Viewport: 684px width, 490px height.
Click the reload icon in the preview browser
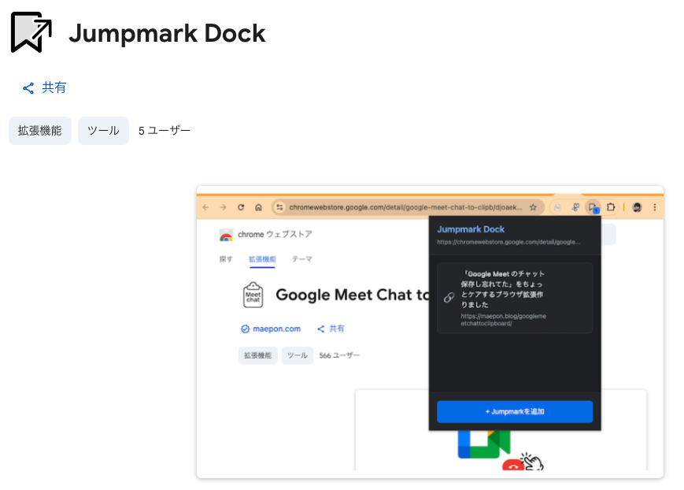click(x=241, y=207)
